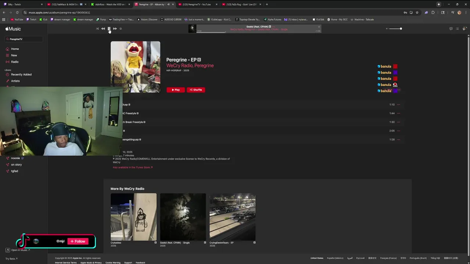
Task: Open more options for the 1:10 track
Action: coord(398,104)
